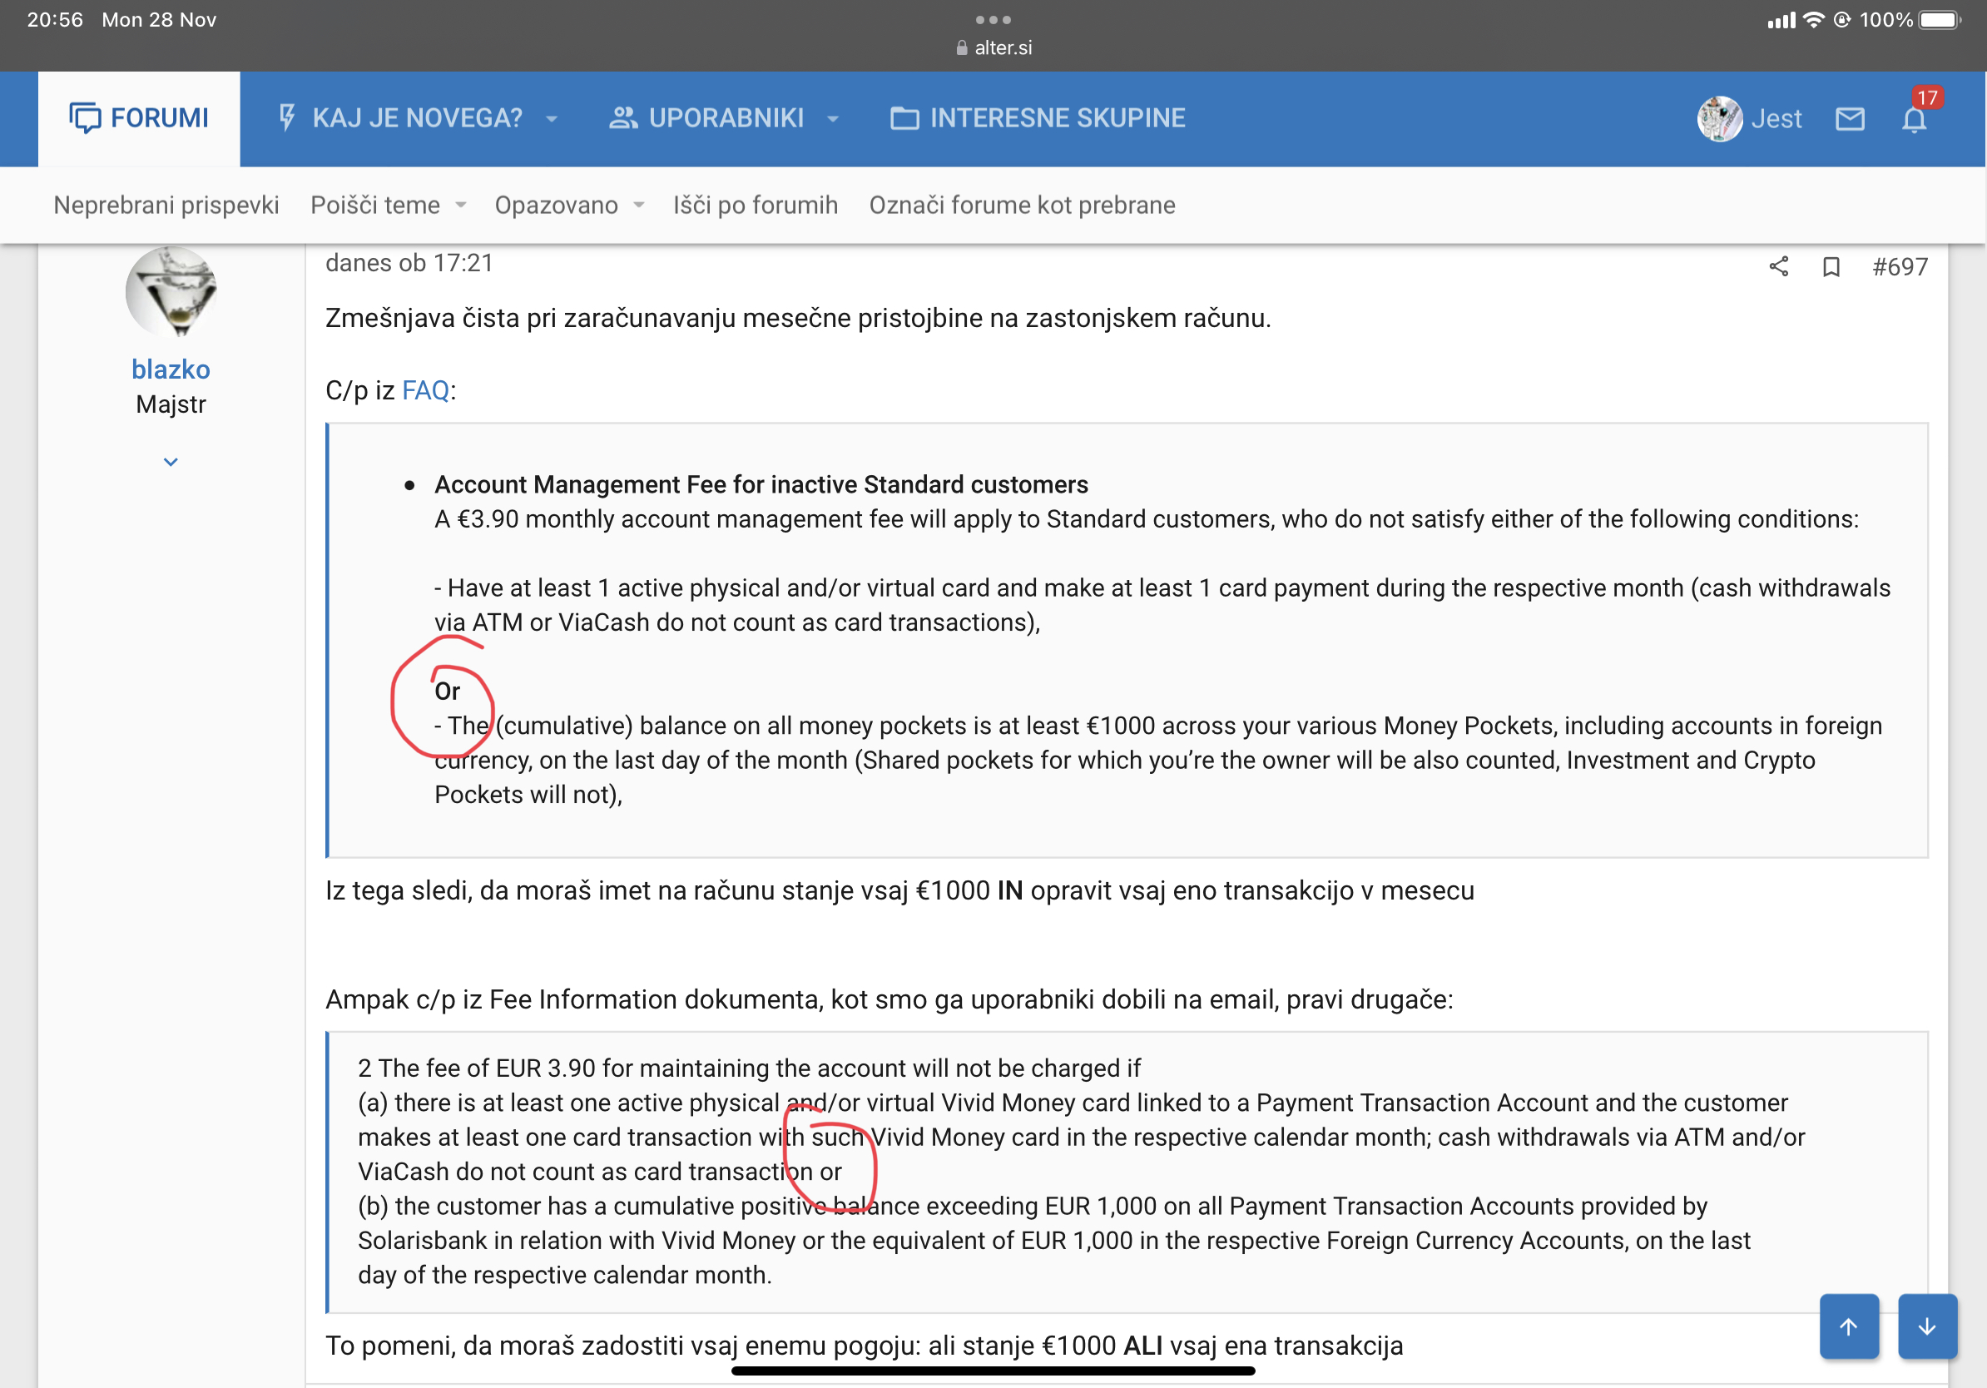This screenshot has width=1987, height=1388.
Task: Click heading 'Account Management Fee for inactive Standard customers'
Action: (x=761, y=483)
